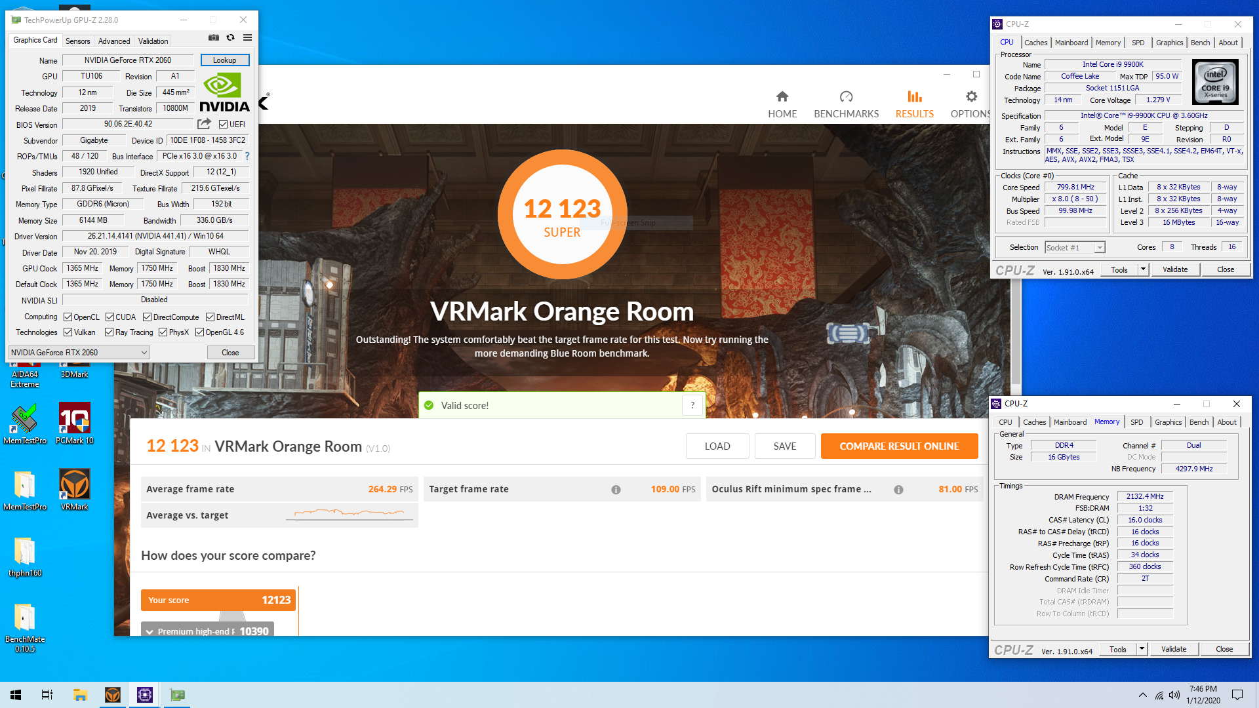Toggle the Vulkan checkbox
Viewport: 1259px width, 708px height.
(68, 332)
